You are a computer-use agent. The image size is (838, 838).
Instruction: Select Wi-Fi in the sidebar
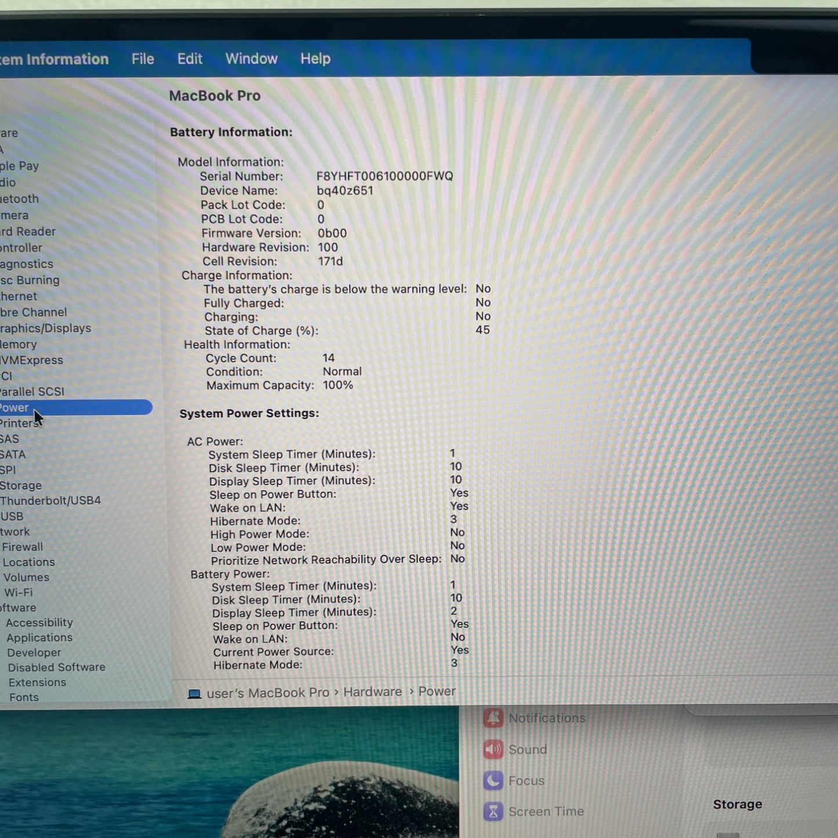(19, 593)
